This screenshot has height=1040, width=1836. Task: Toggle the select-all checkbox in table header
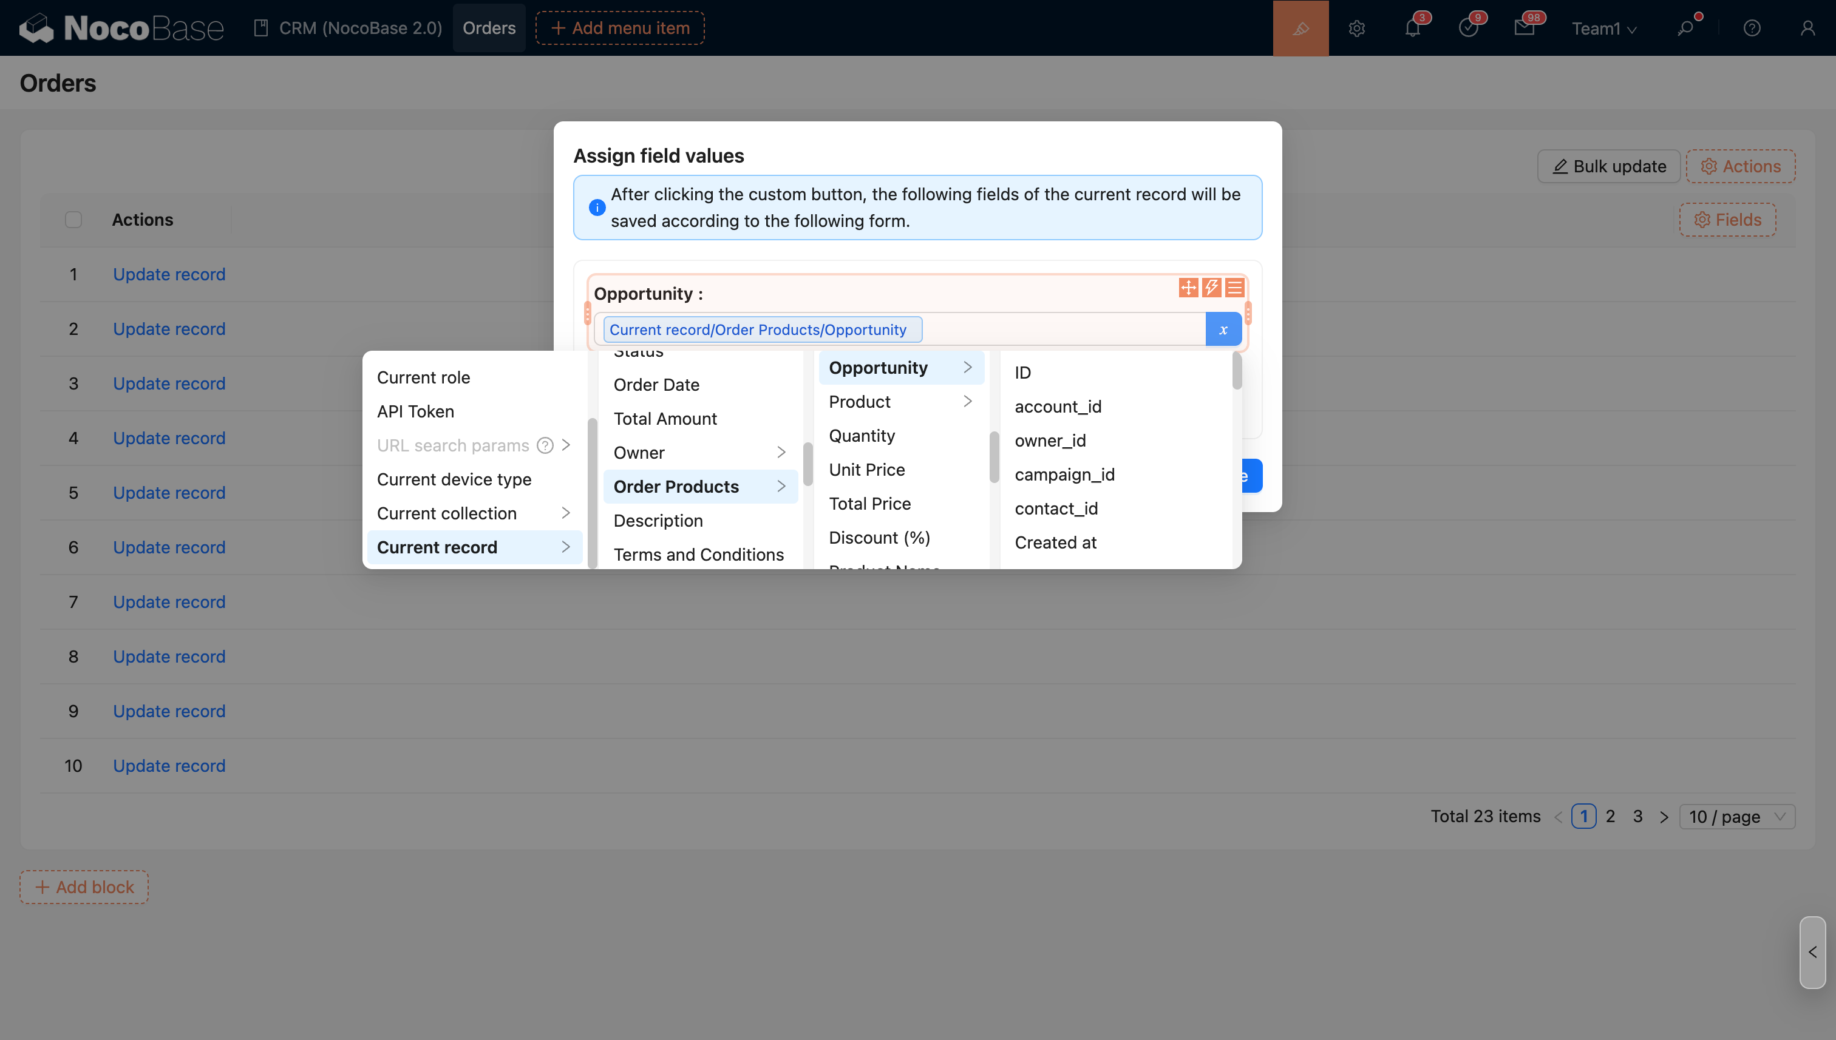point(73,219)
